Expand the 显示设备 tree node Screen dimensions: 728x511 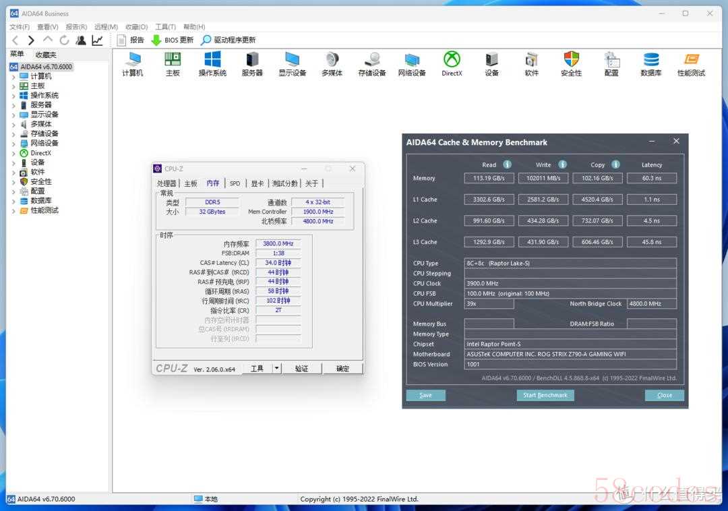[13, 115]
